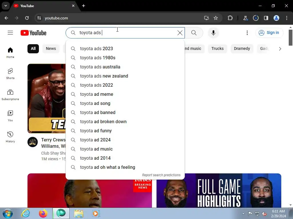Launch Internet Explorer from taskbar

[25, 213]
